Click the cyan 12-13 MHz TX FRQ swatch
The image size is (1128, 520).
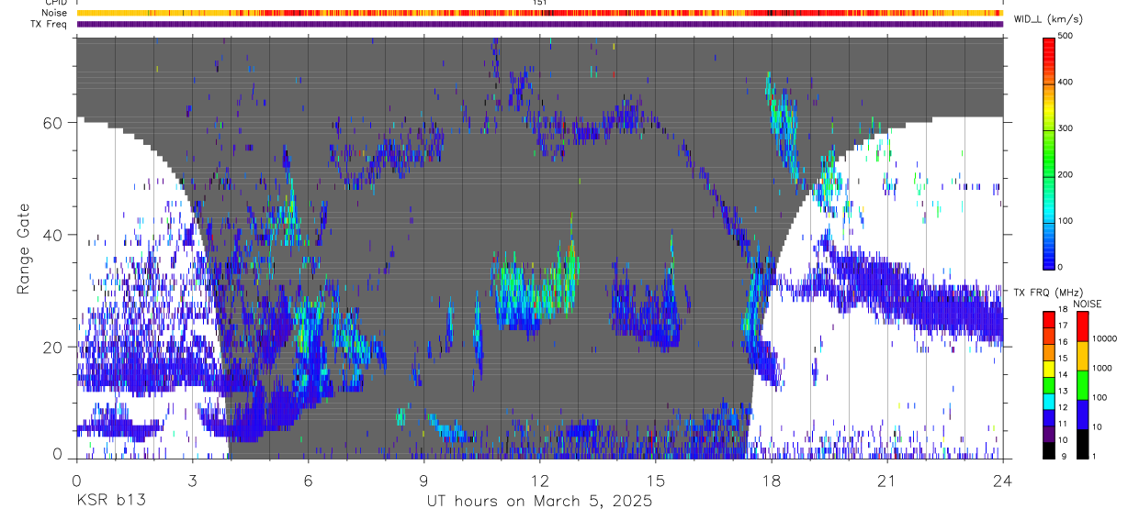(x=1049, y=401)
